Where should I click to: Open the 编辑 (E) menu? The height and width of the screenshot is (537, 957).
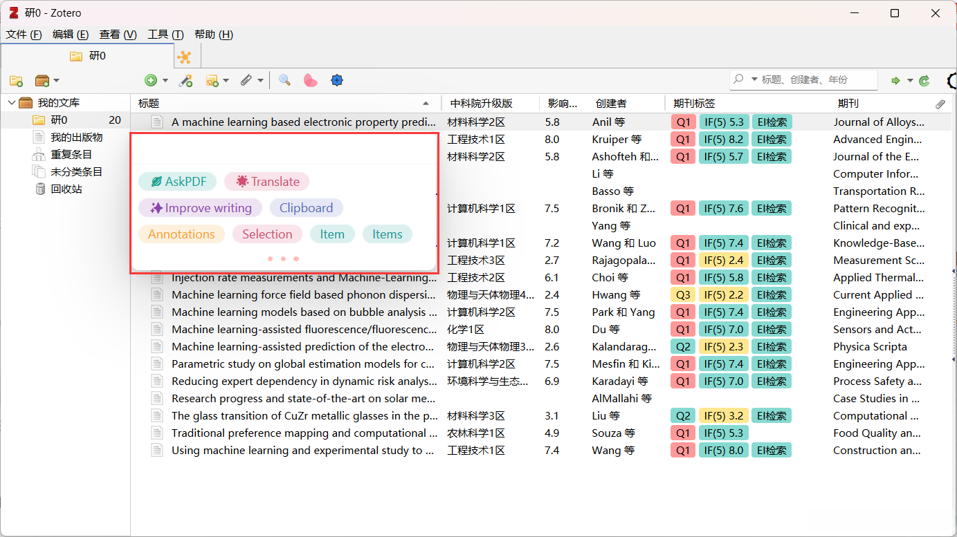point(71,35)
